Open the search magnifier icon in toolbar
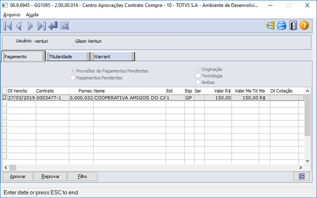The height and width of the screenshot is (198, 317). pyautogui.click(x=64, y=26)
